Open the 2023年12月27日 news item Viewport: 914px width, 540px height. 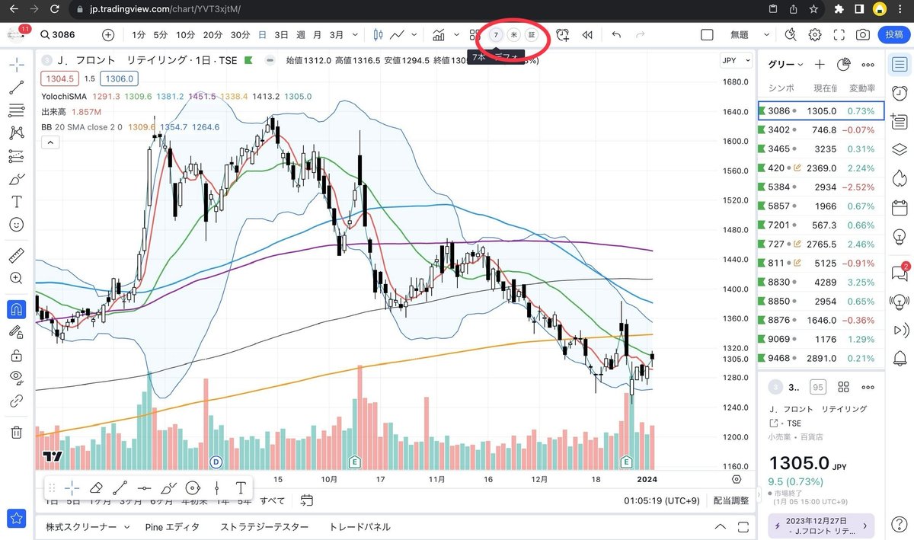tap(823, 526)
